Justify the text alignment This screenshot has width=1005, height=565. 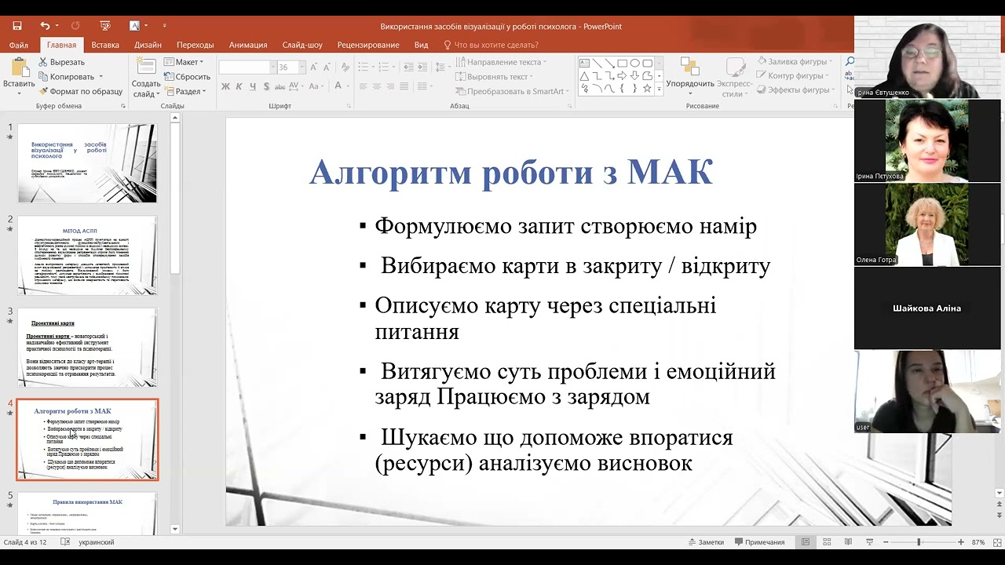[405, 86]
